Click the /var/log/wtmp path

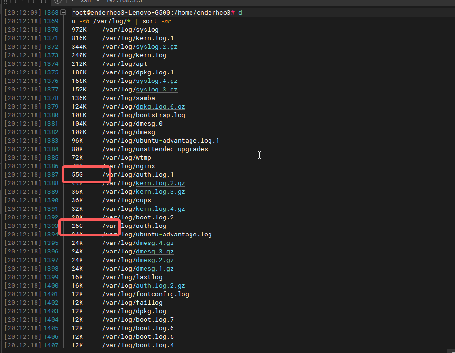tap(127, 157)
